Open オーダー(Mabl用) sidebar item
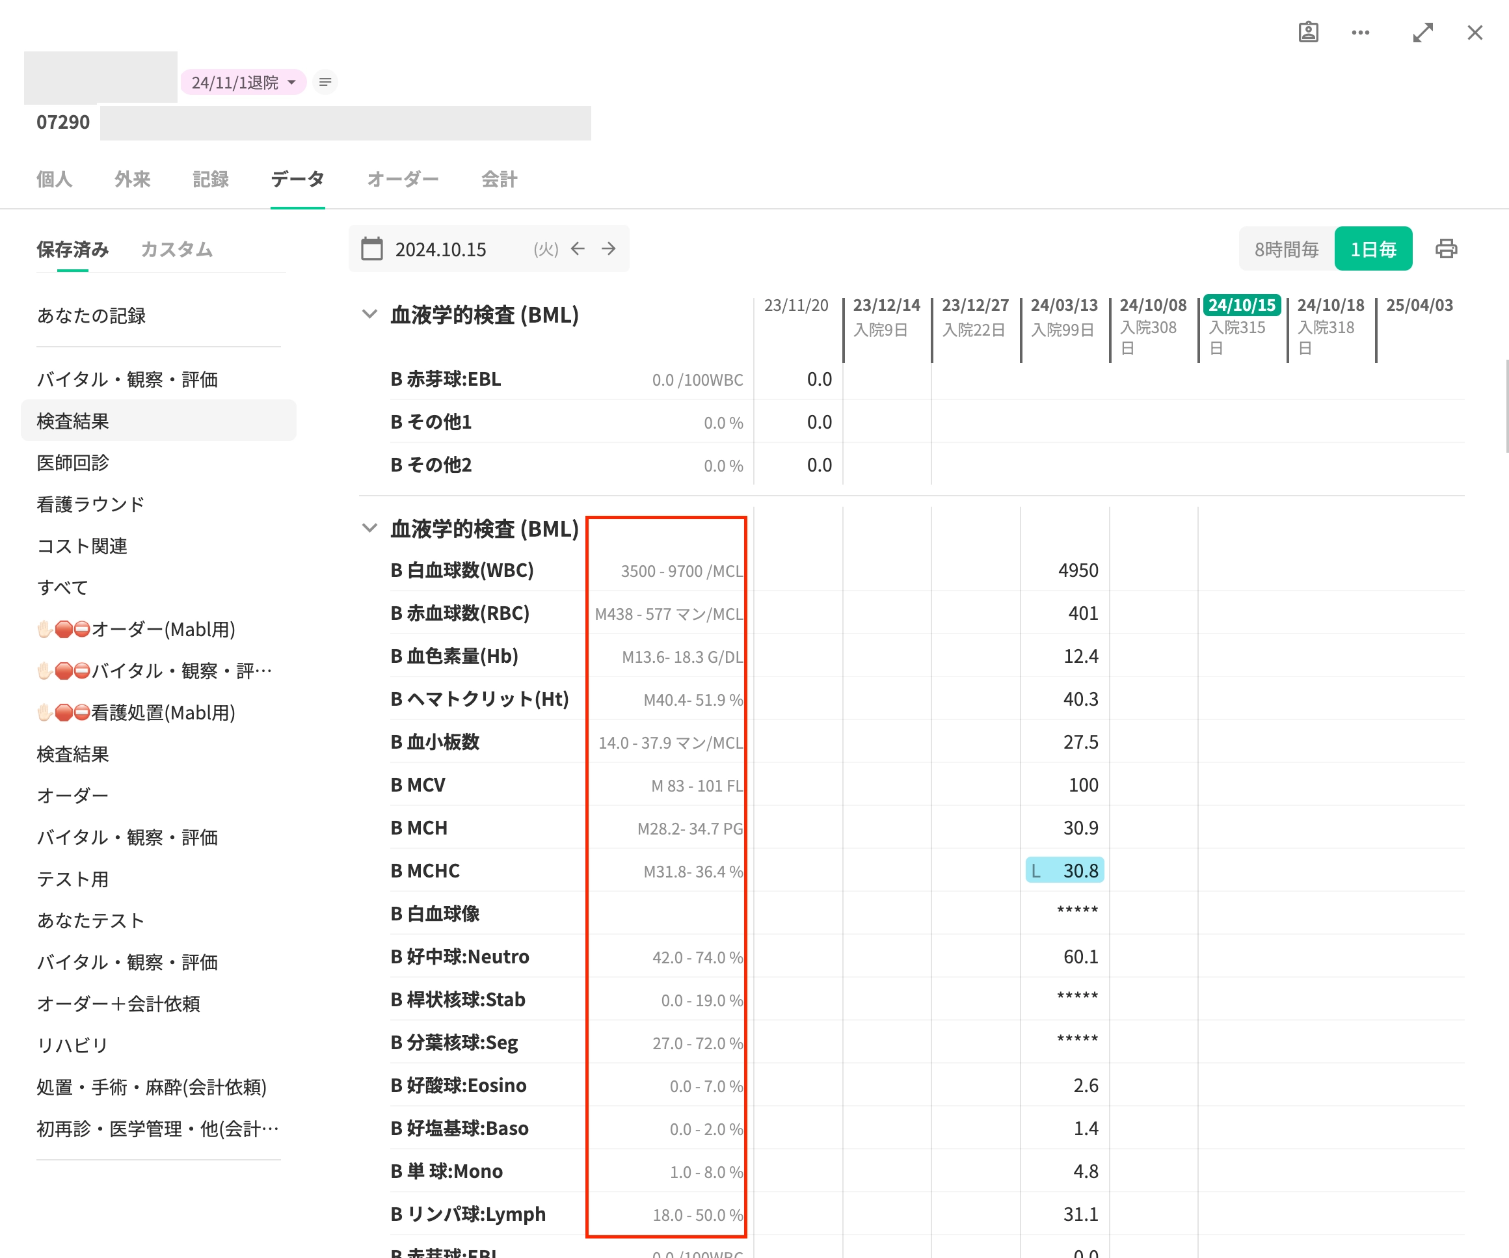1509x1258 pixels. click(x=137, y=630)
